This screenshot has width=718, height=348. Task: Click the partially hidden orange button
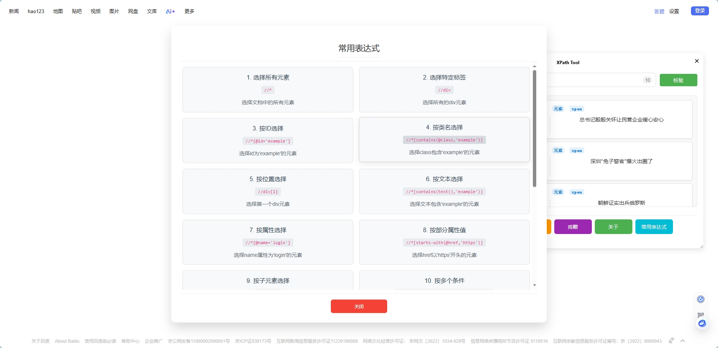(x=549, y=227)
